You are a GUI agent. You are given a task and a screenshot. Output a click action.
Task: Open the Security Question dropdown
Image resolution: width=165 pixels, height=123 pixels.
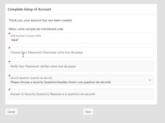[x=81, y=80]
